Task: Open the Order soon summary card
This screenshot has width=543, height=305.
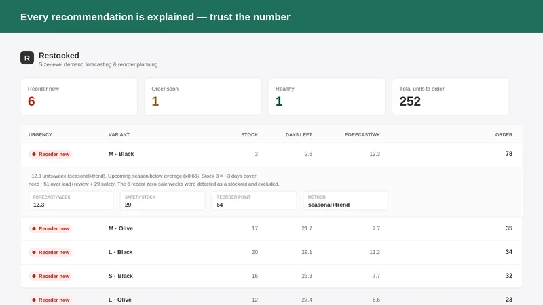Action: pos(202,96)
